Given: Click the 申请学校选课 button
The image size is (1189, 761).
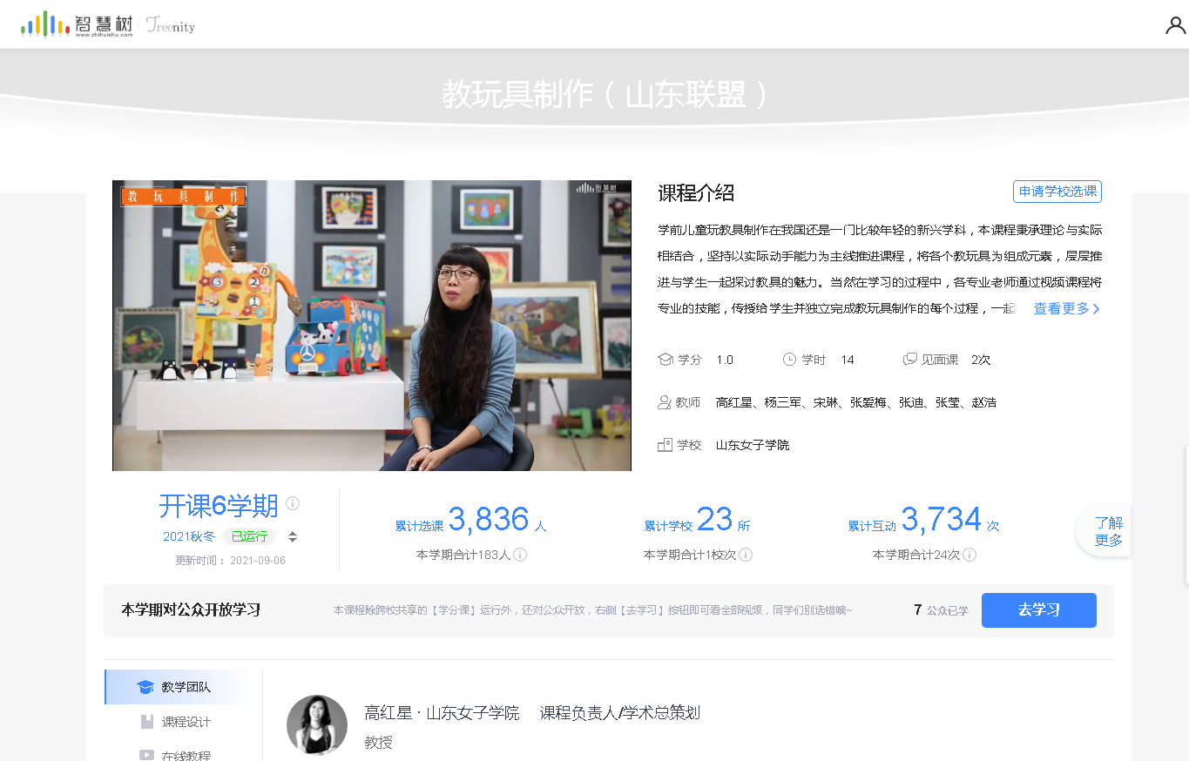Looking at the screenshot, I should (1057, 192).
